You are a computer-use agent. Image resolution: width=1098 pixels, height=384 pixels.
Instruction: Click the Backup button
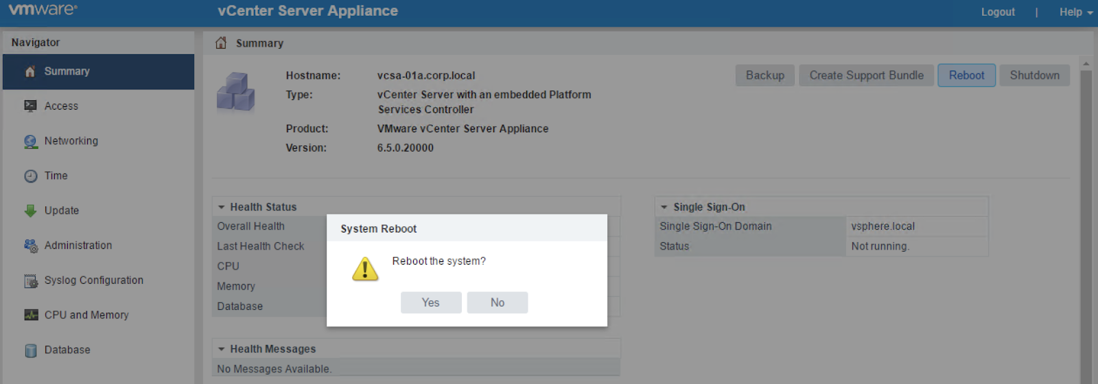coord(765,75)
